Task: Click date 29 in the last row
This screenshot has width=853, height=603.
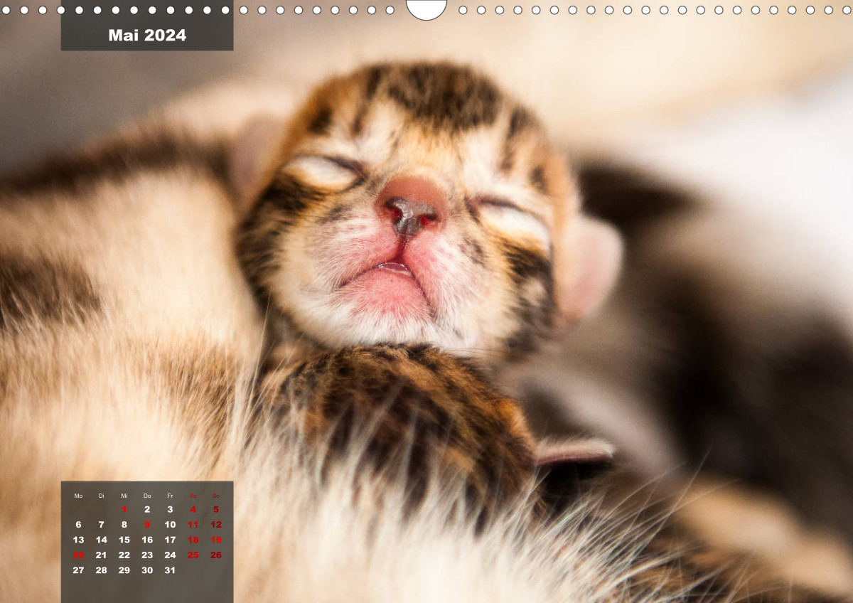Action: (x=124, y=570)
